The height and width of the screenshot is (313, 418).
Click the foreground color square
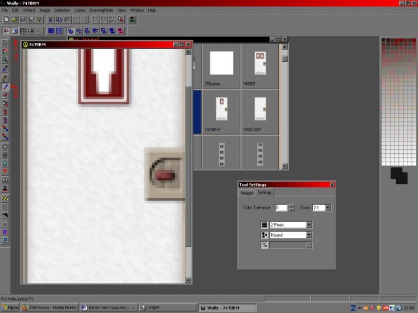pyautogui.click(x=396, y=173)
